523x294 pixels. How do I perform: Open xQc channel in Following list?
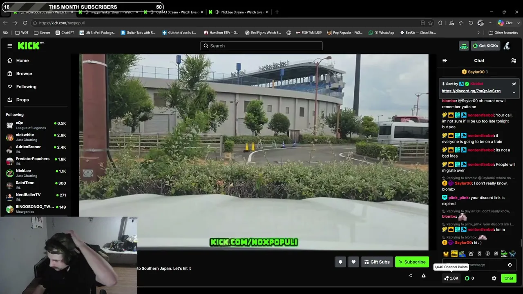coord(36,125)
